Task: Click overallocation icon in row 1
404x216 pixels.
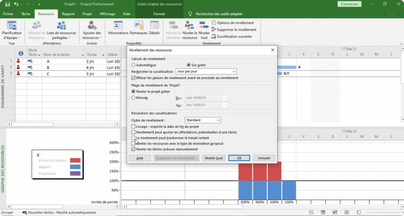Action: pyautogui.click(x=18, y=61)
